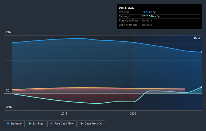This screenshot has height=131, width=206.
Task: Click 'No data' next to Free Cash Flow
Action: [x=147, y=20]
